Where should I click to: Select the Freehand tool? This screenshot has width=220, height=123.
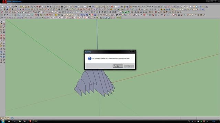[x=4, y=32]
